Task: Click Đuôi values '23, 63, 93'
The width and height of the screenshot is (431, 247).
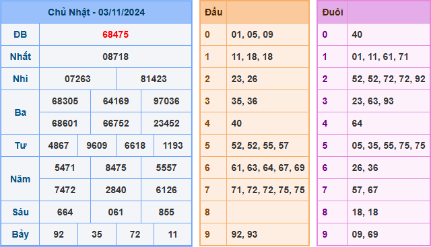Action: coord(372,101)
